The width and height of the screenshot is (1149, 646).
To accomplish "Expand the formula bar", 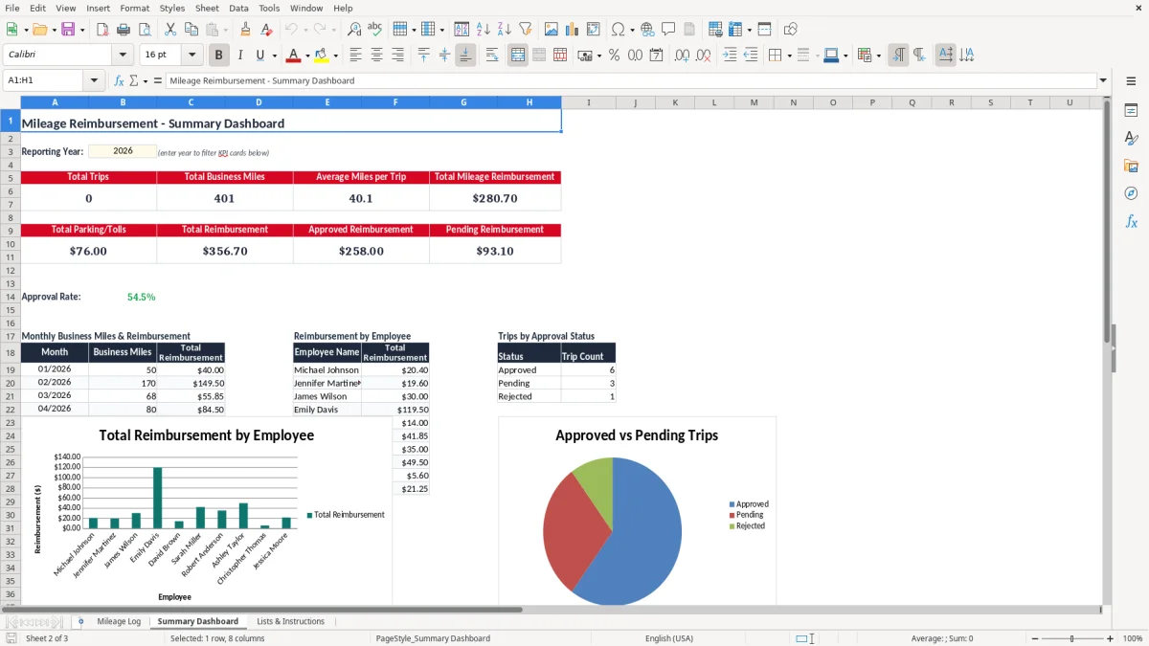I will coord(1103,80).
